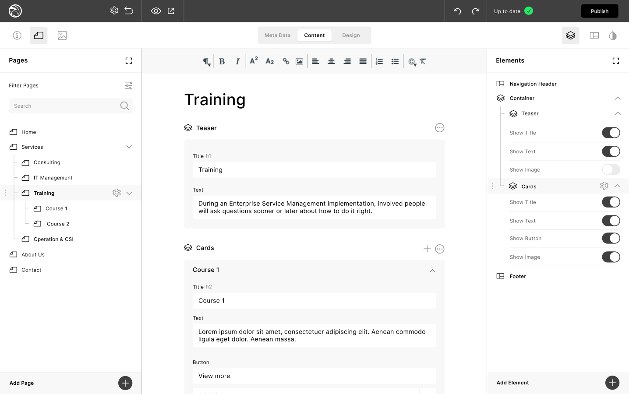This screenshot has height=394, width=629.
Task: Click the Bold formatting icon
Action: point(222,61)
